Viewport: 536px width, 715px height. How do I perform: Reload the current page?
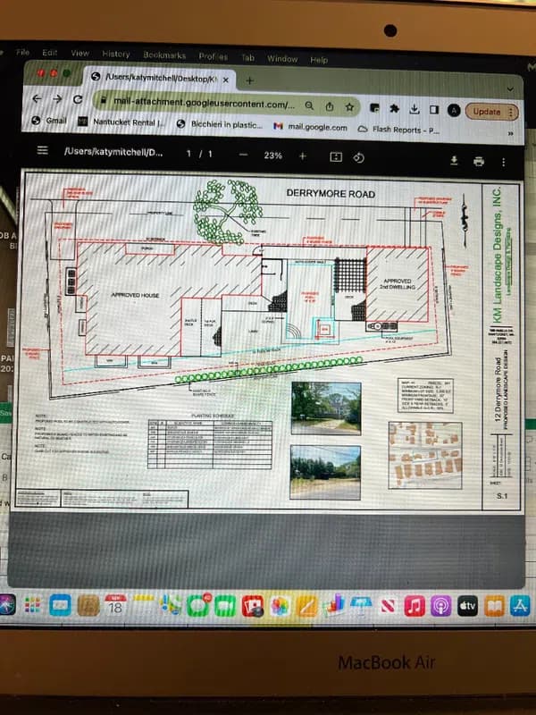78,100
